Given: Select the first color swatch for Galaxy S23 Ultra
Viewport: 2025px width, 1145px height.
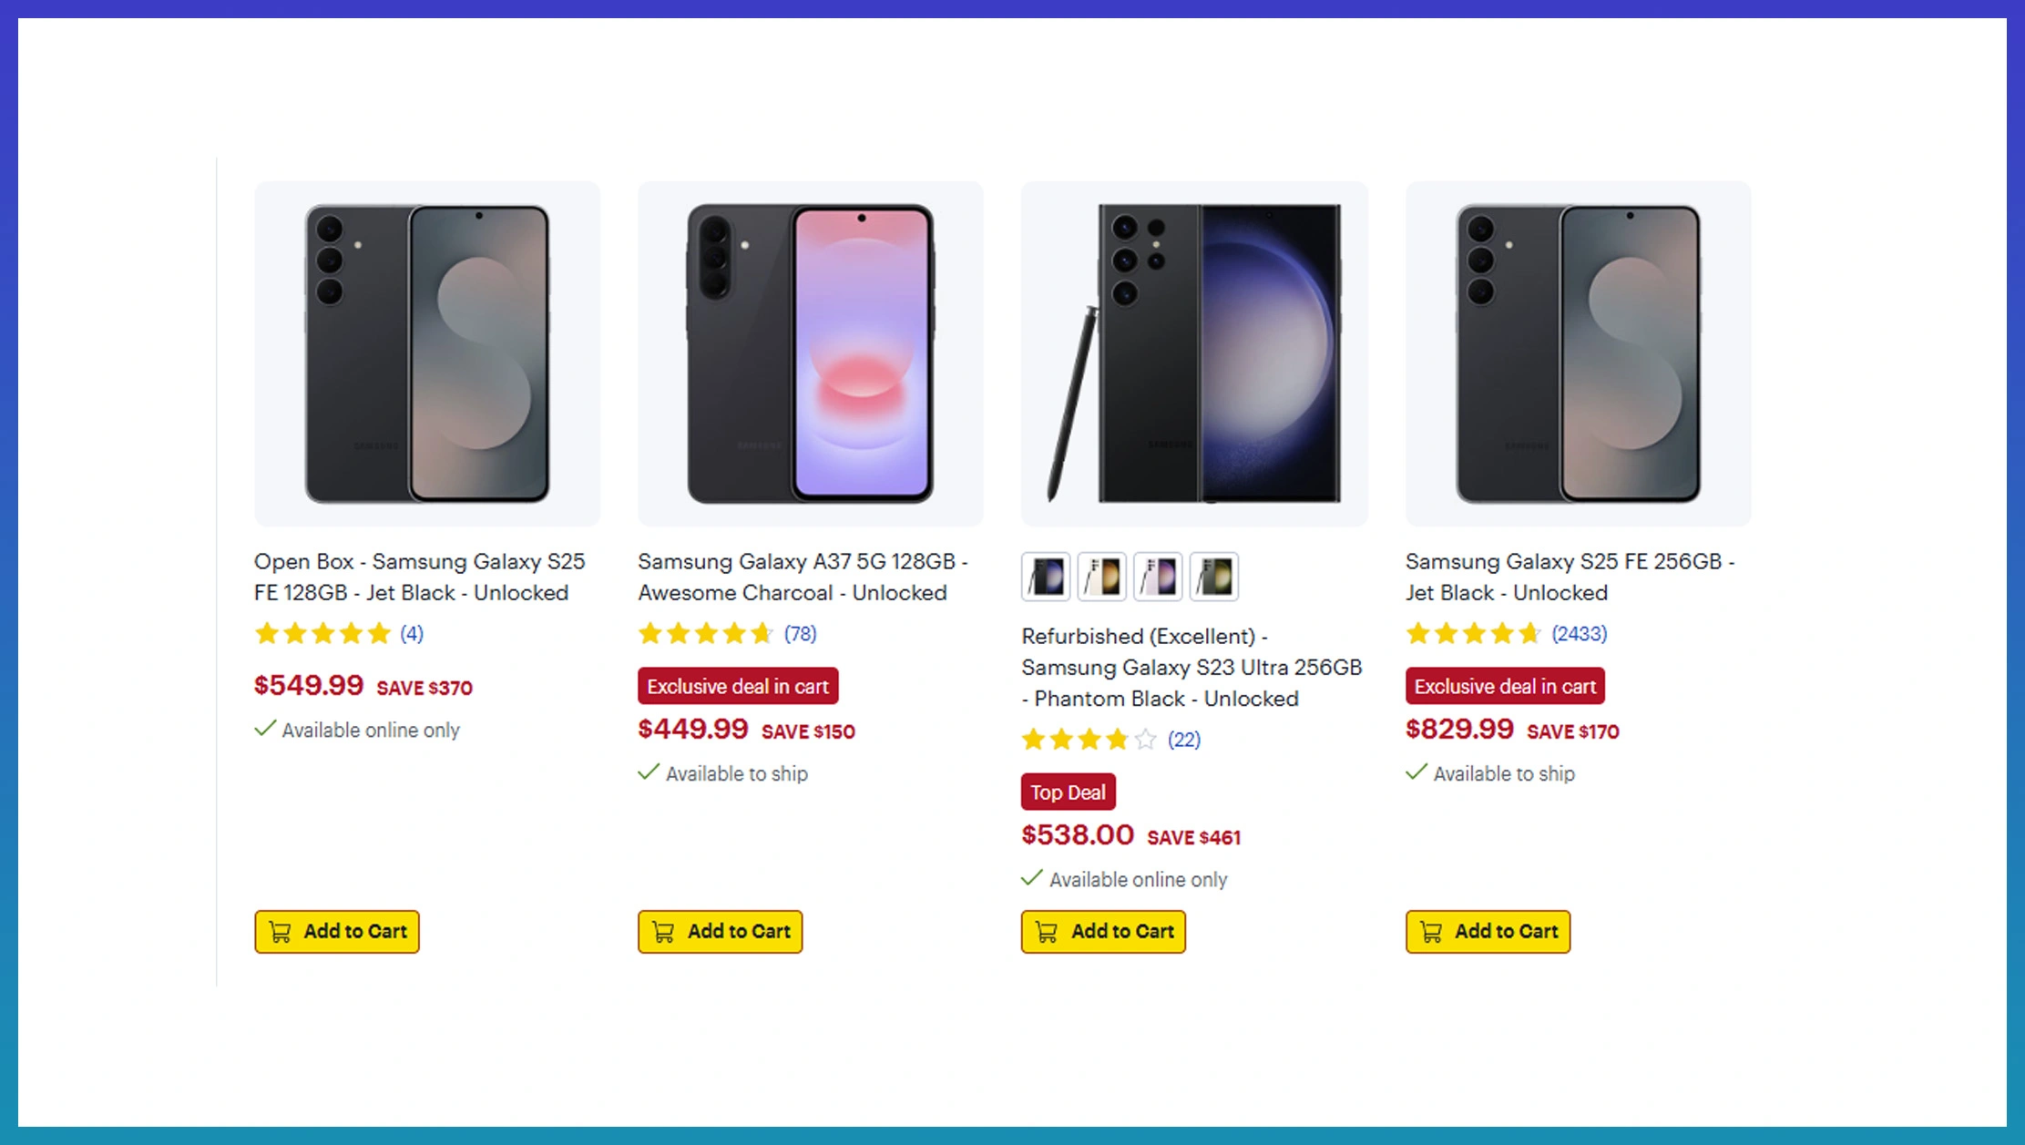Looking at the screenshot, I should [1046, 577].
